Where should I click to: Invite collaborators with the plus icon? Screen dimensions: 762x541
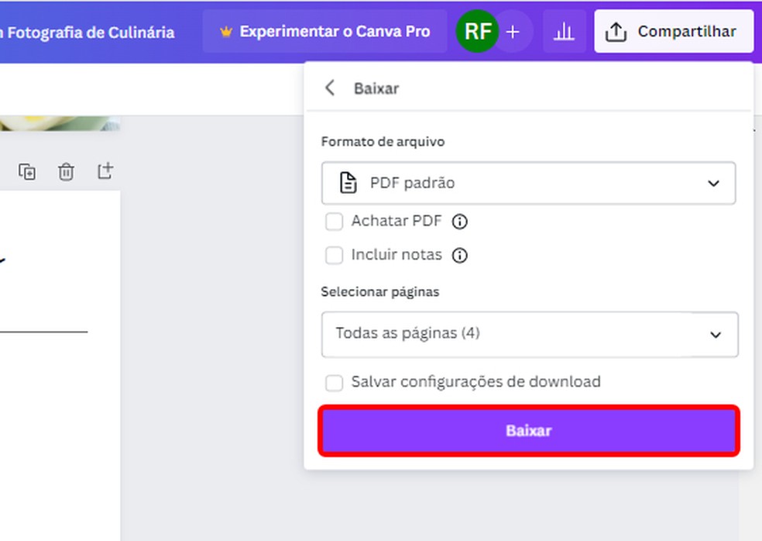[x=513, y=31]
